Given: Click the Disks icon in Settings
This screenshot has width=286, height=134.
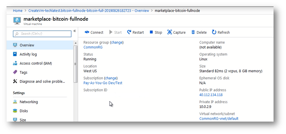Looking at the screenshot, I should tap(15, 111).
